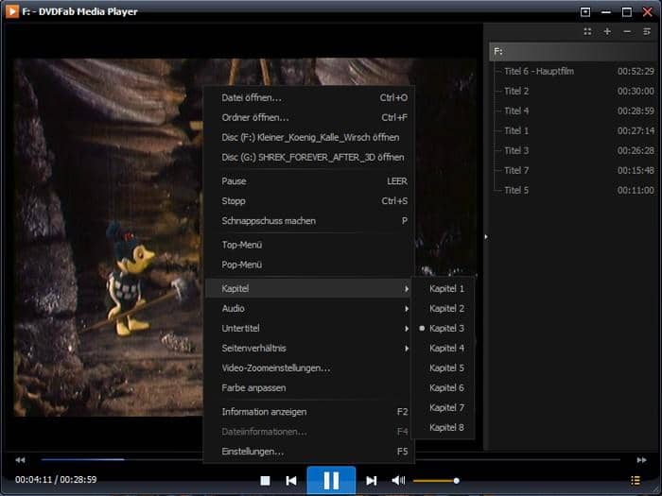662x496 pixels.
Task: Open playlist sort options icon
Action: [x=646, y=31]
